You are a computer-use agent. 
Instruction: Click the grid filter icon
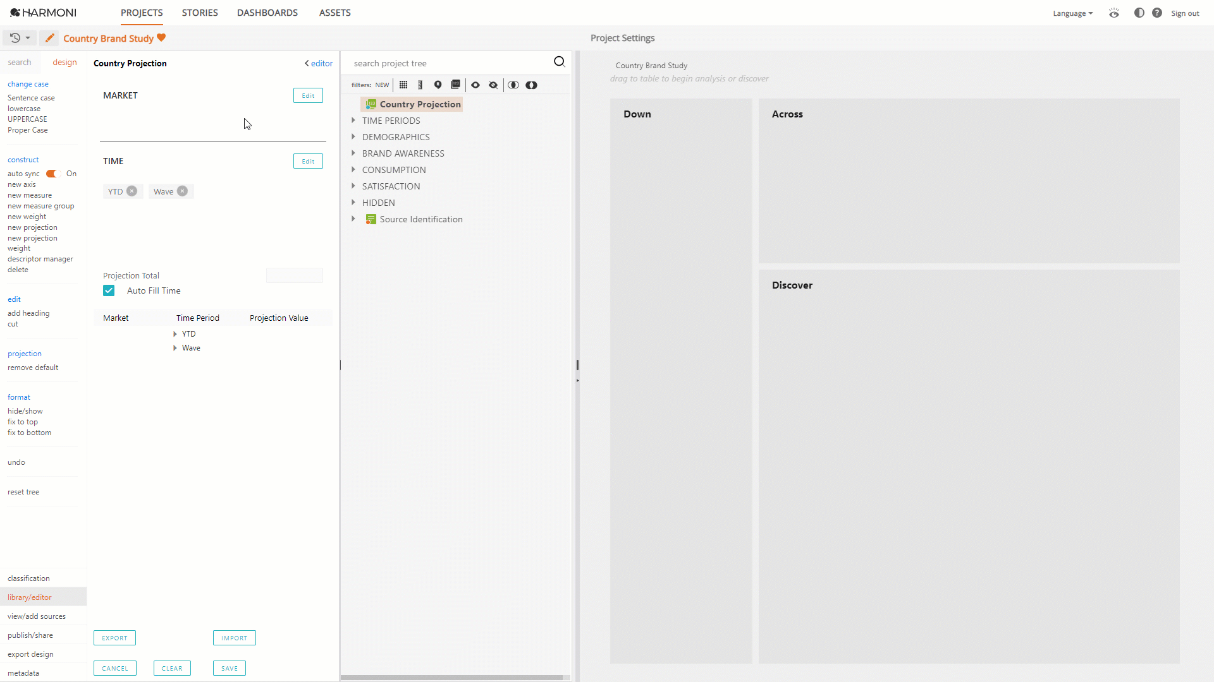403,85
